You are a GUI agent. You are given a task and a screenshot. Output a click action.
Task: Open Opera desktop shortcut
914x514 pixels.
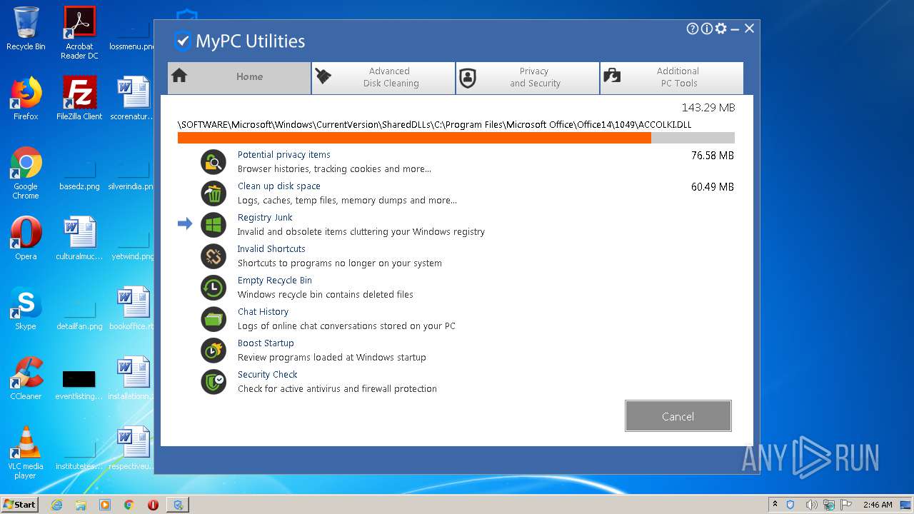click(26, 238)
